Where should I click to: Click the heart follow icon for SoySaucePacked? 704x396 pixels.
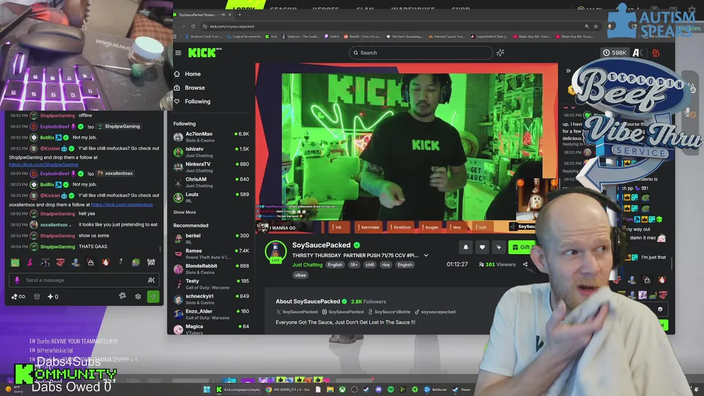pyautogui.click(x=482, y=248)
